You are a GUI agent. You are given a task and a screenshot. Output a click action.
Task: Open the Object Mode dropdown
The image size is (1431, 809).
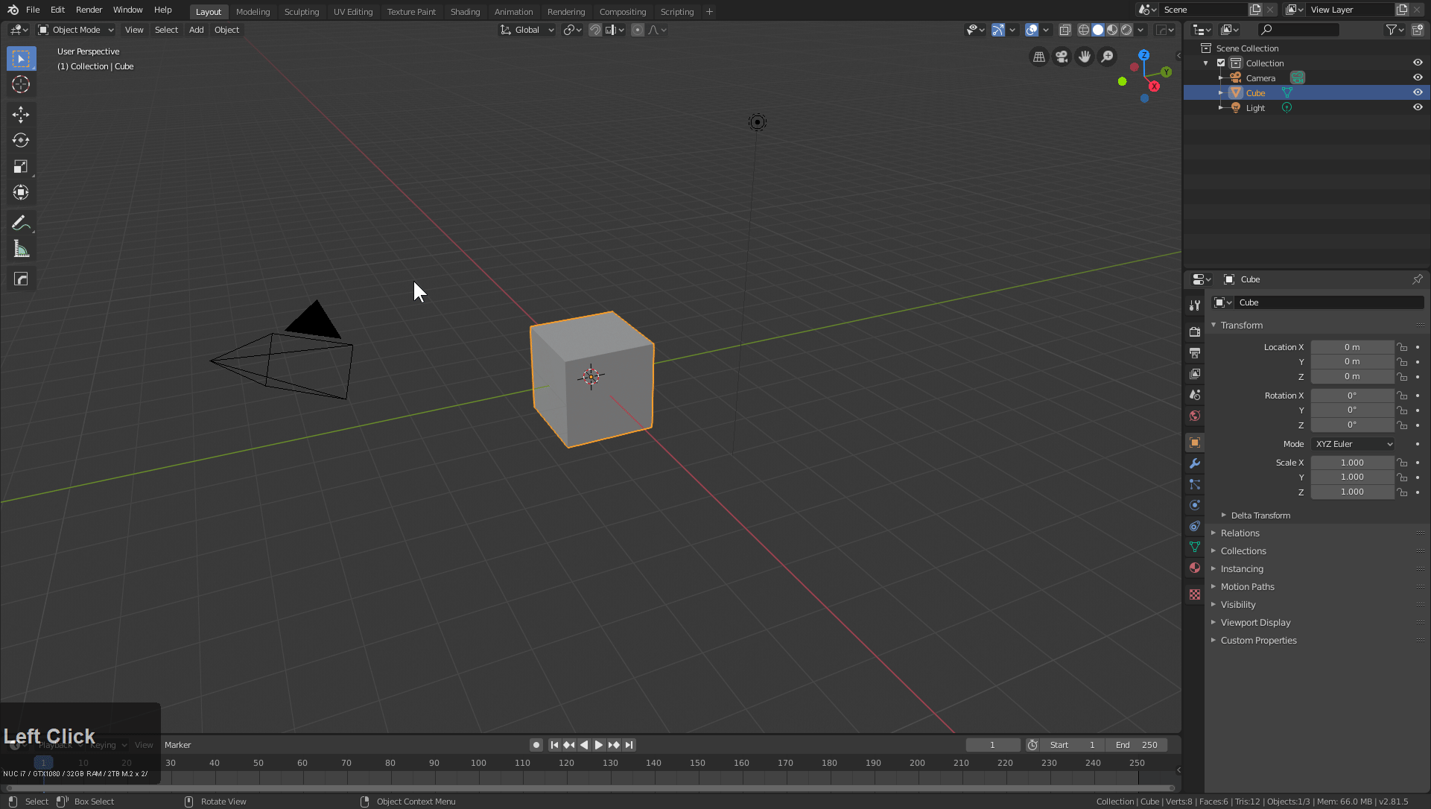pyautogui.click(x=76, y=30)
